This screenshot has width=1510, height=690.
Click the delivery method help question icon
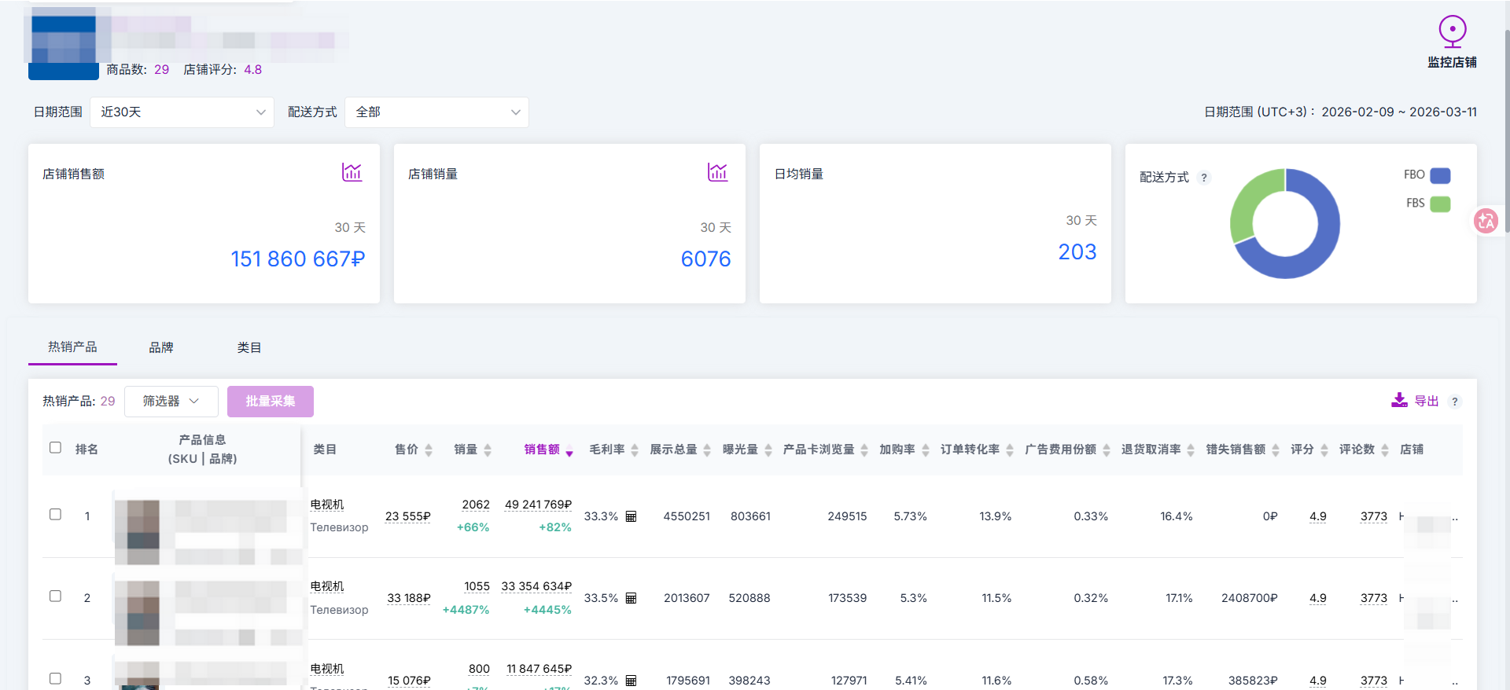(x=1203, y=178)
